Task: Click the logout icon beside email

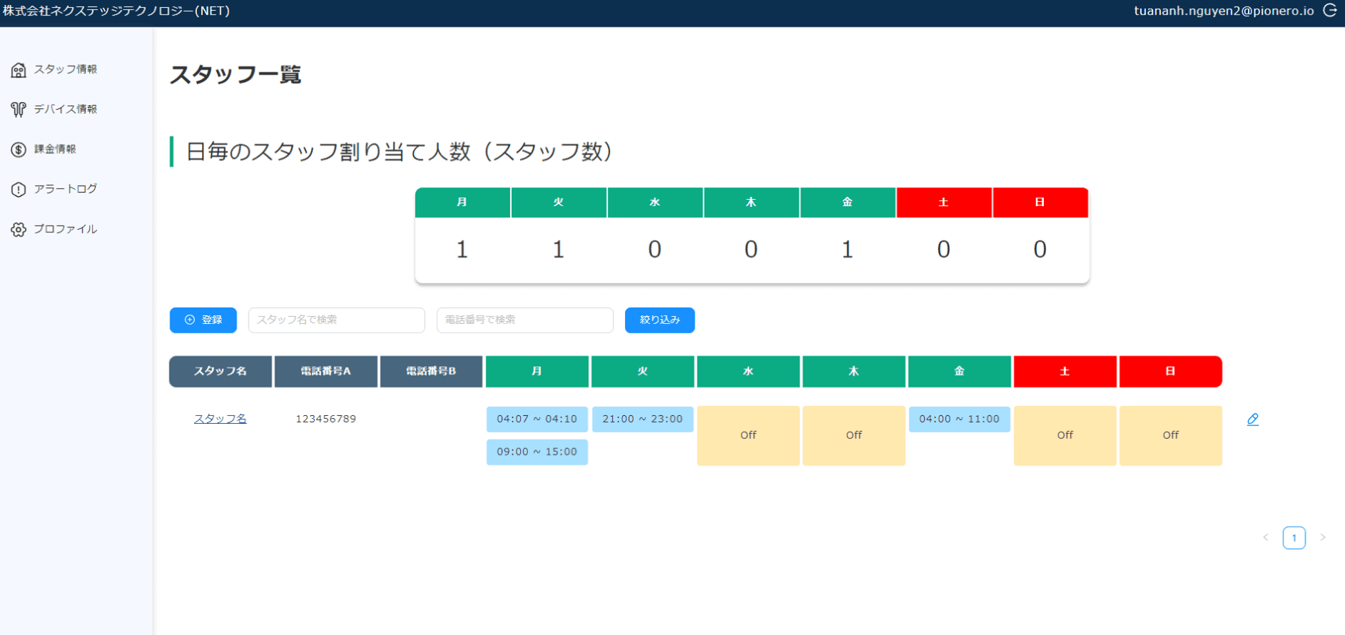Action: tap(1330, 11)
